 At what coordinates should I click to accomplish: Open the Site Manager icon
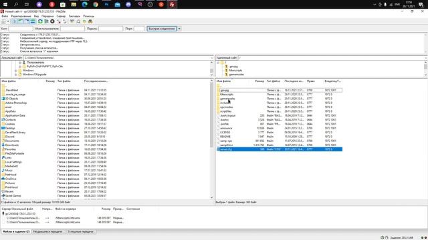click(3, 21)
